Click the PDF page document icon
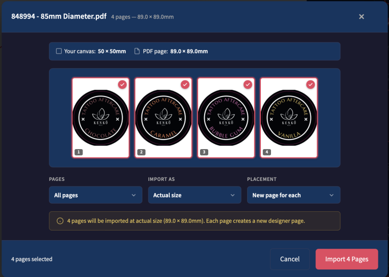 pyautogui.click(x=137, y=51)
